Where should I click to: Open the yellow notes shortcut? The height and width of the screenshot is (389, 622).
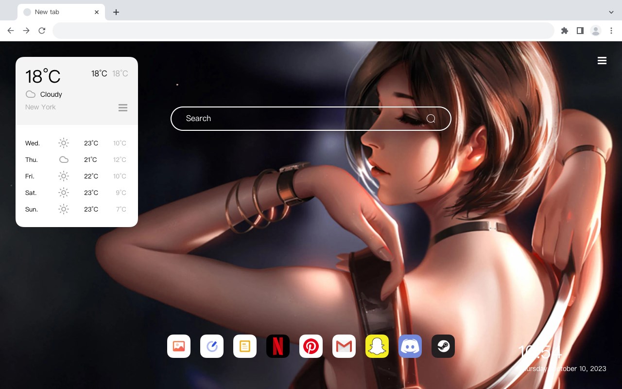tap(245, 346)
